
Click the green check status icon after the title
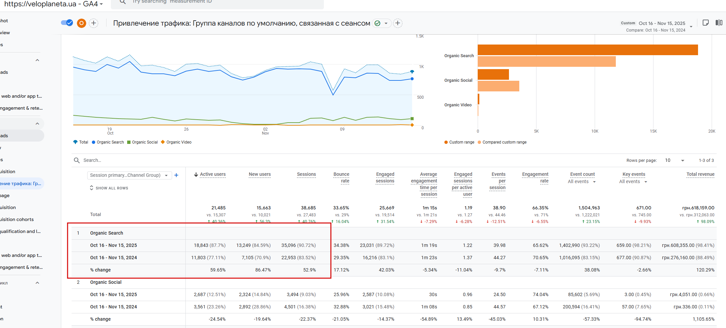click(377, 23)
